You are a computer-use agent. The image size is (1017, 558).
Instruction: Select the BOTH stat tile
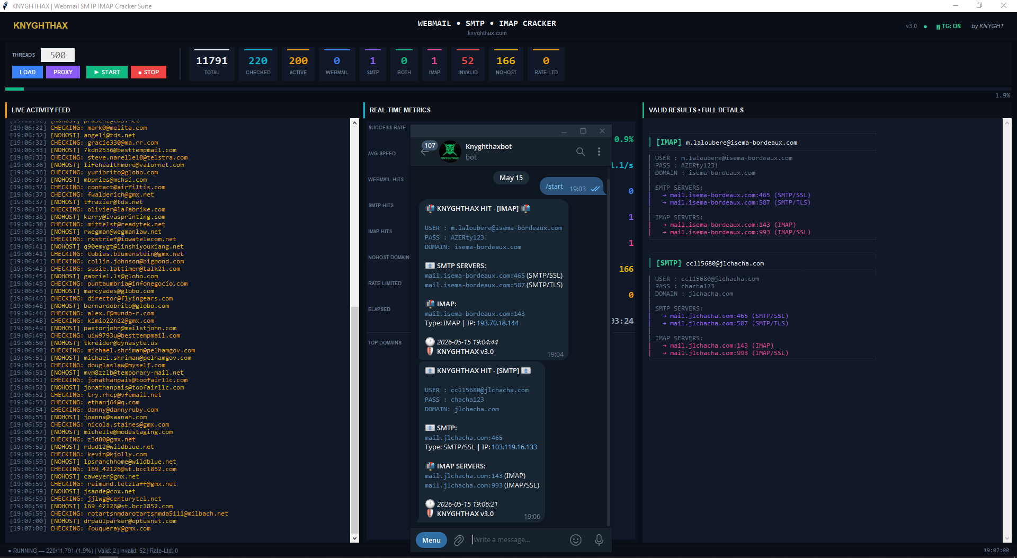pyautogui.click(x=404, y=65)
